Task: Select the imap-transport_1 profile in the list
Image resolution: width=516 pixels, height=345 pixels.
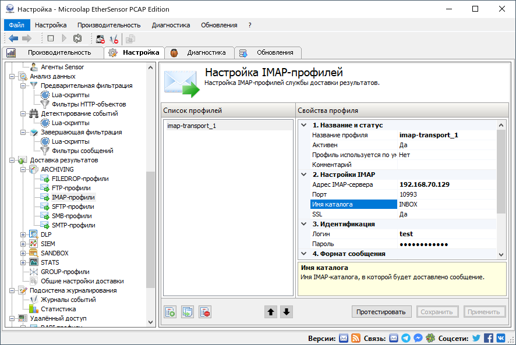Action: [192, 125]
